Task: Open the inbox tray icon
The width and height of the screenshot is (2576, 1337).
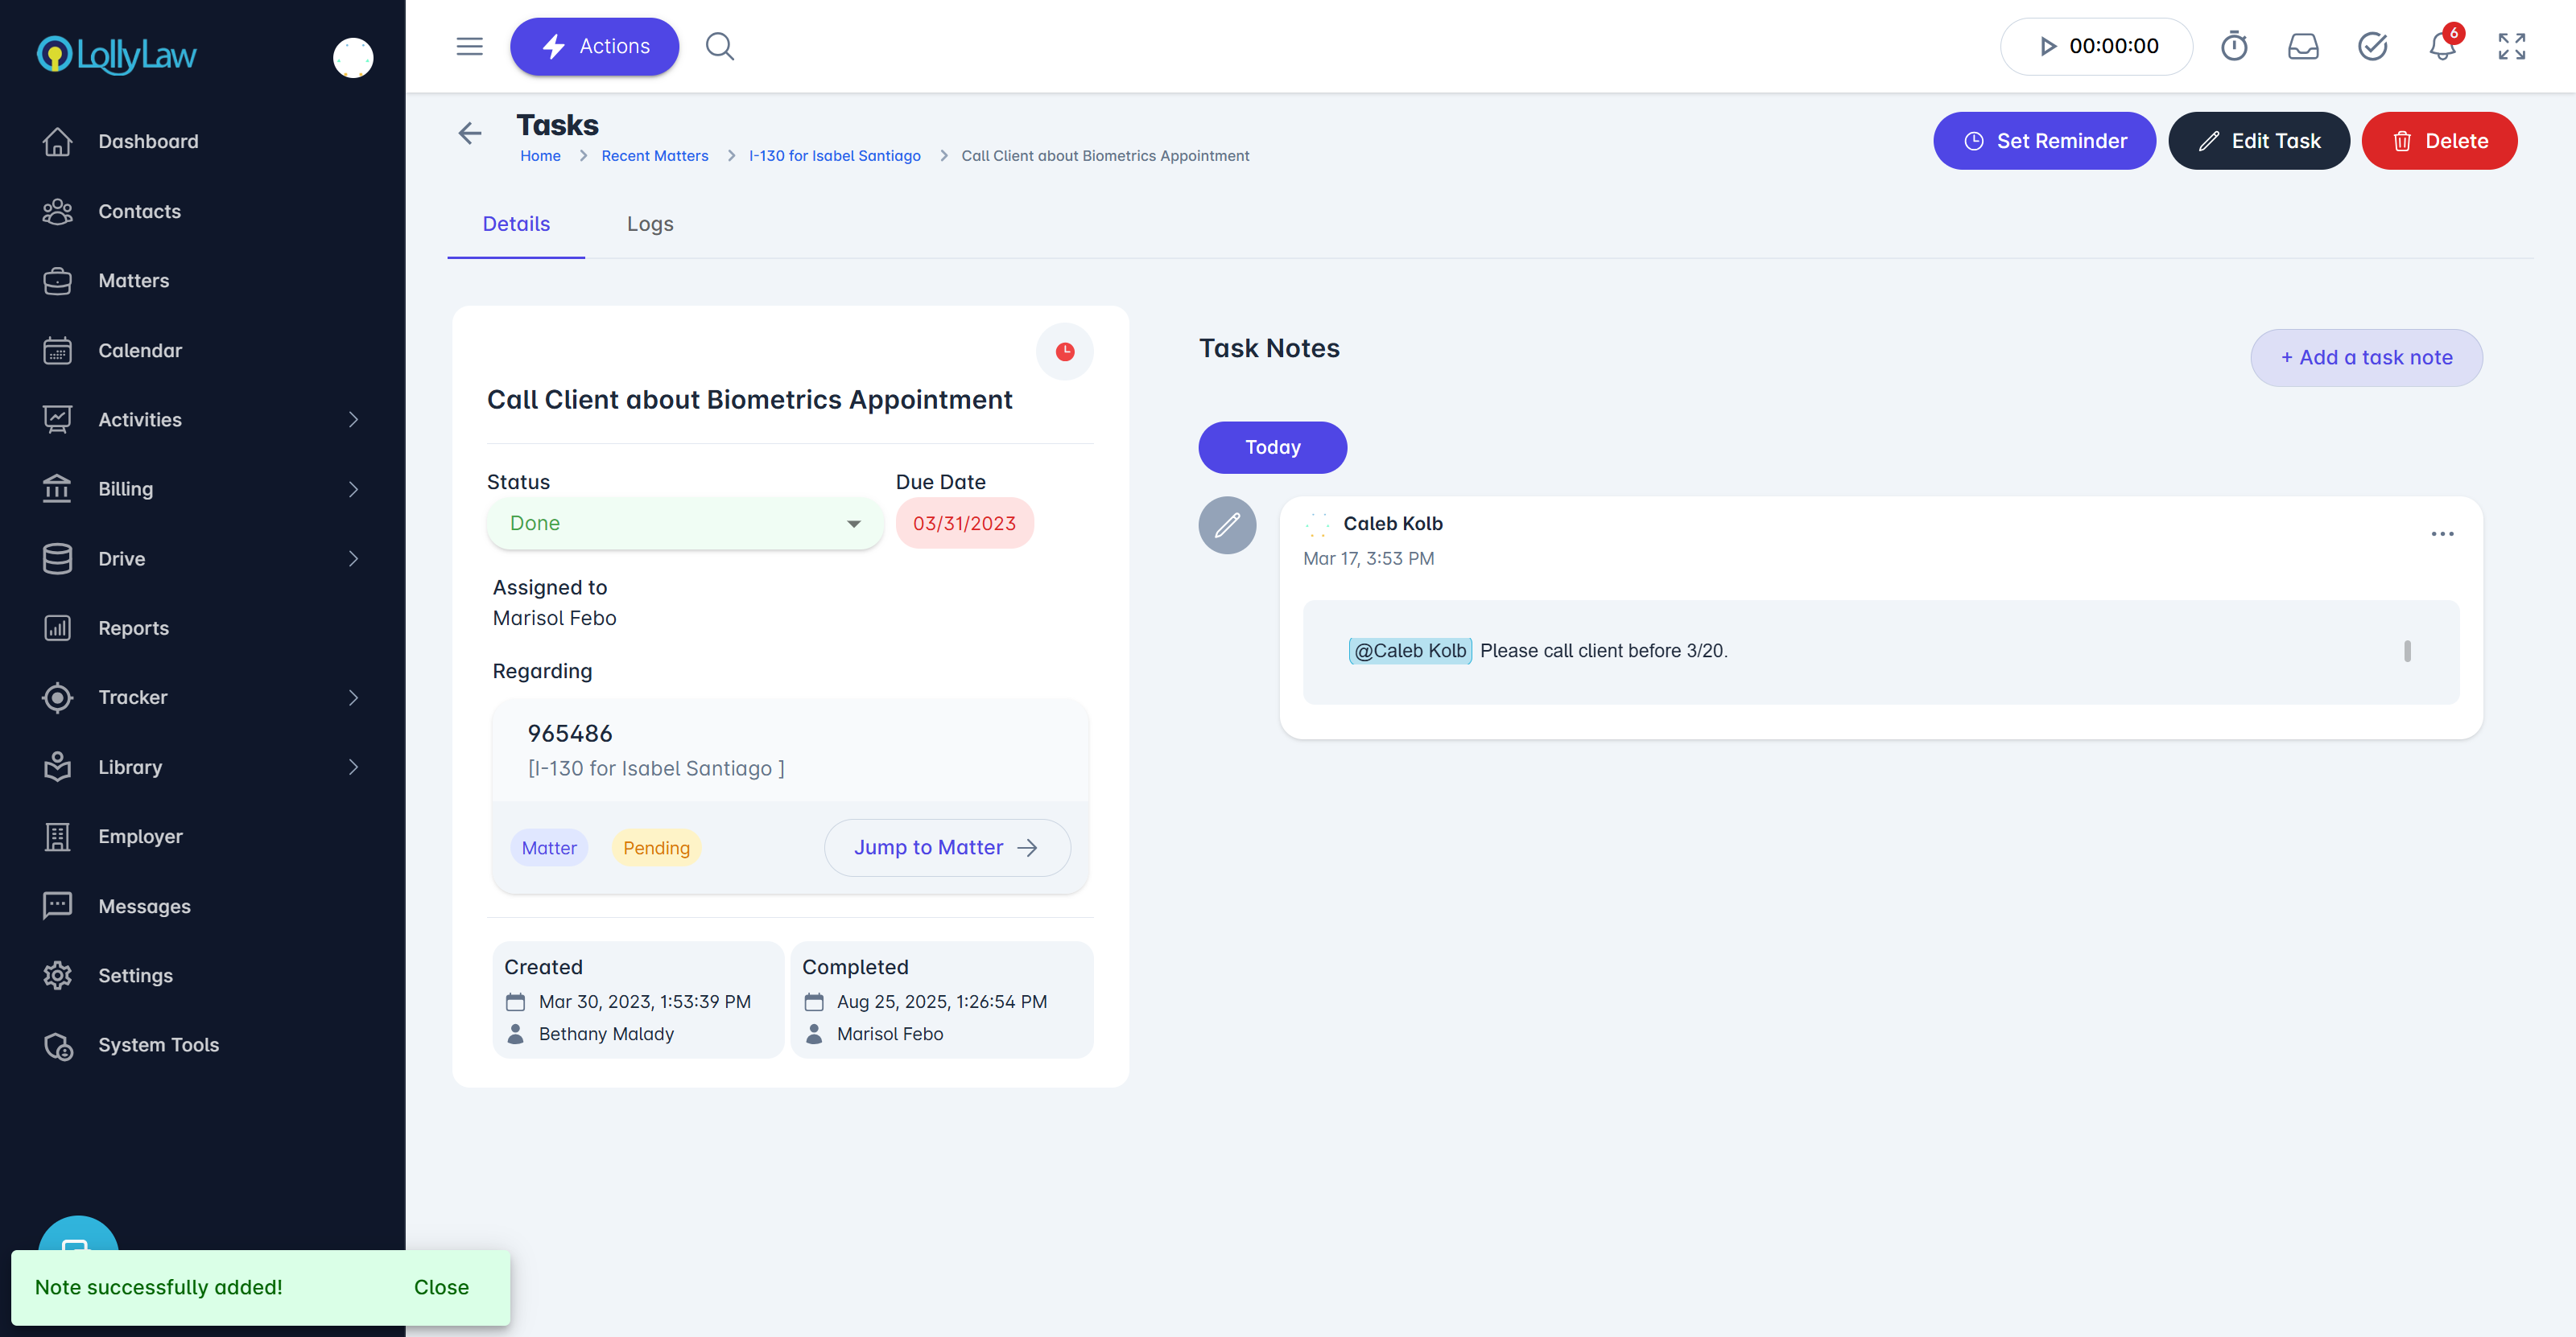Action: coord(2303,46)
